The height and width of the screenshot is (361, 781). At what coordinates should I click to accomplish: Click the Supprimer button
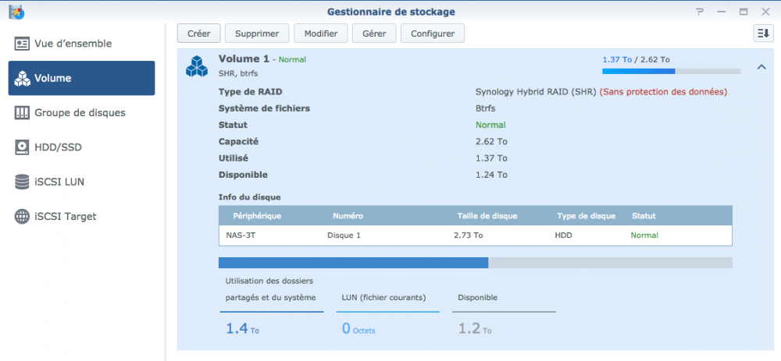click(x=257, y=34)
